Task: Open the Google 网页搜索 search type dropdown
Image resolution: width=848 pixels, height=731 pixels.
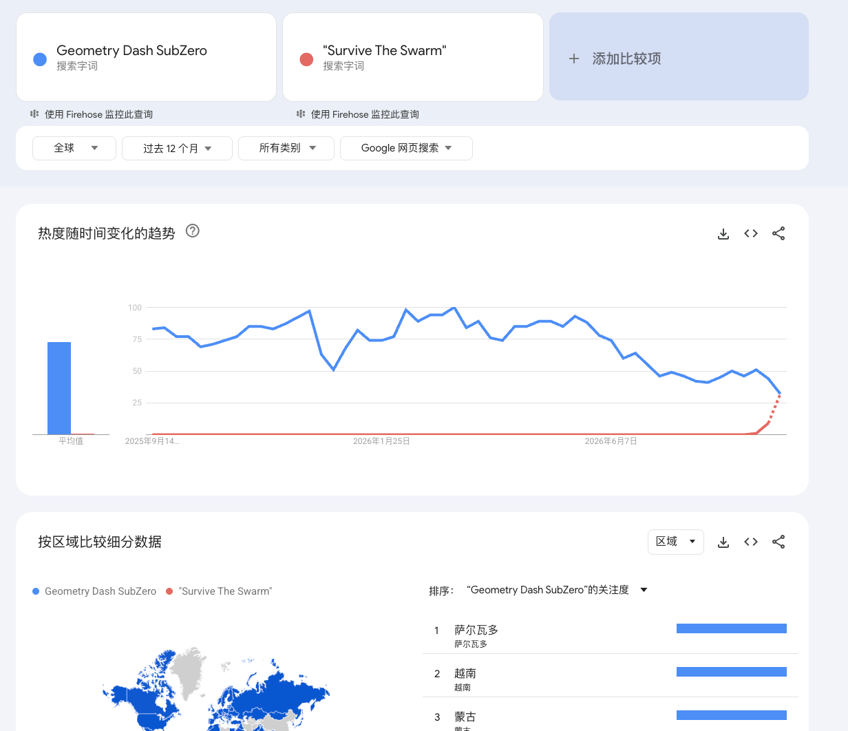Action: [406, 148]
